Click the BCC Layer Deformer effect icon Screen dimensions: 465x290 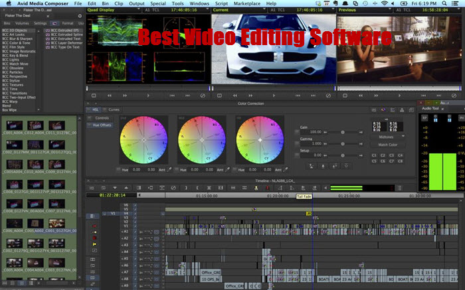point(47,43)
